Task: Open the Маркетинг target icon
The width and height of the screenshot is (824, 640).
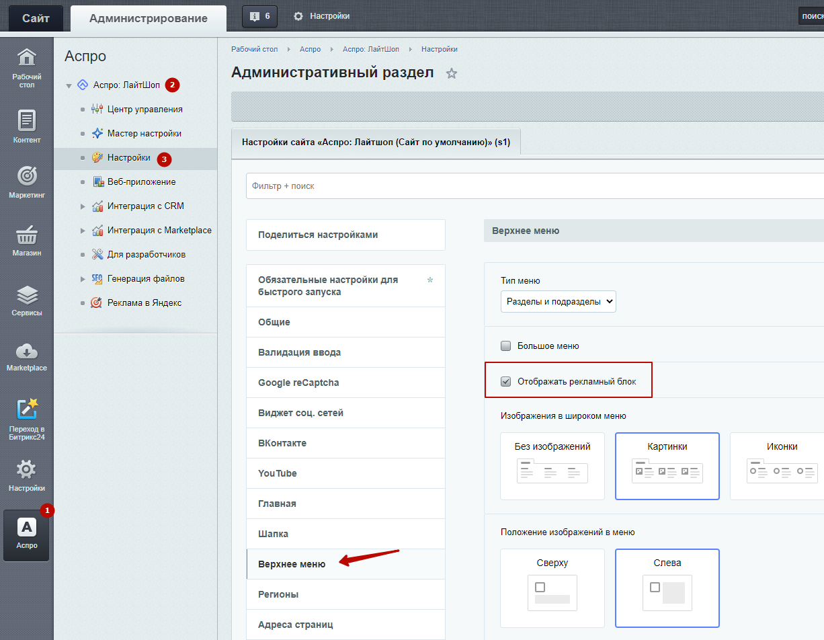Action: pyautogui.click(x=27, y=175)
